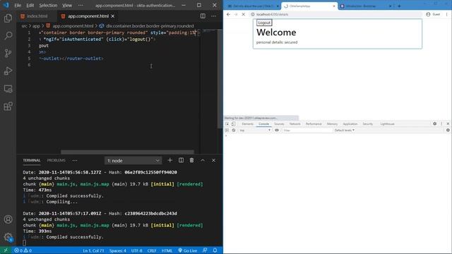Open the VS Code menu bar overflow ellipsis
The image size is (452, 254).
click(x=81, y=5)
